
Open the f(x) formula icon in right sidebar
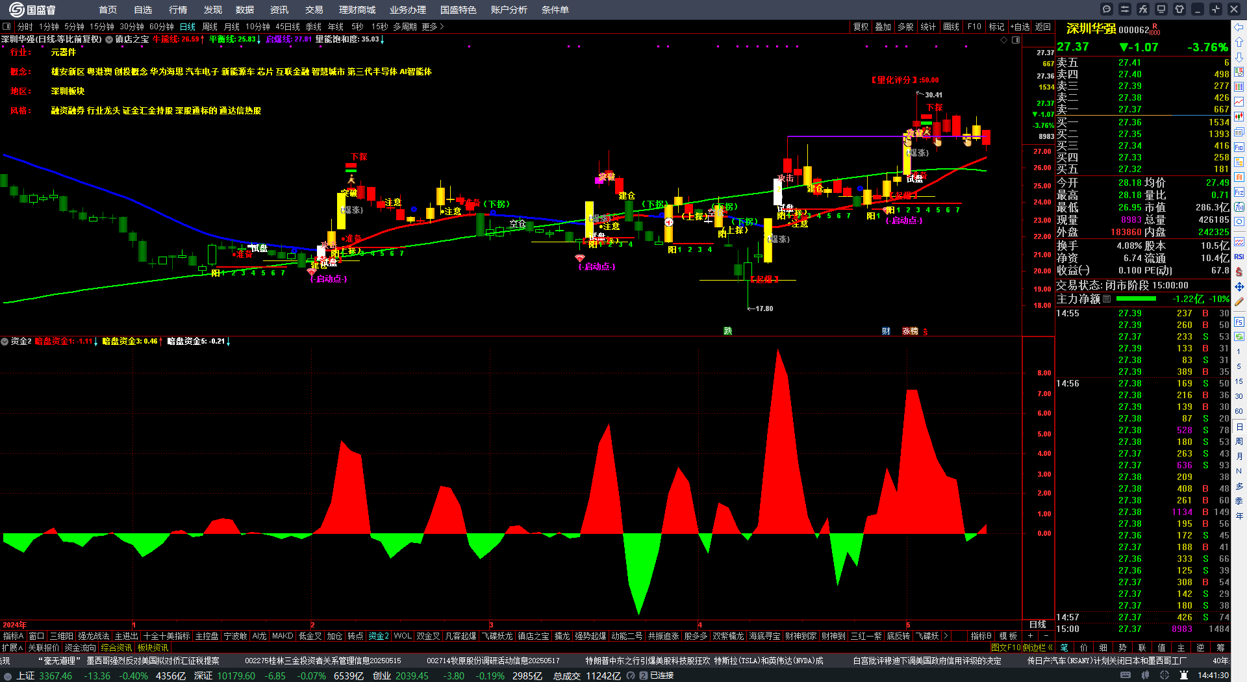[1239, 207]
